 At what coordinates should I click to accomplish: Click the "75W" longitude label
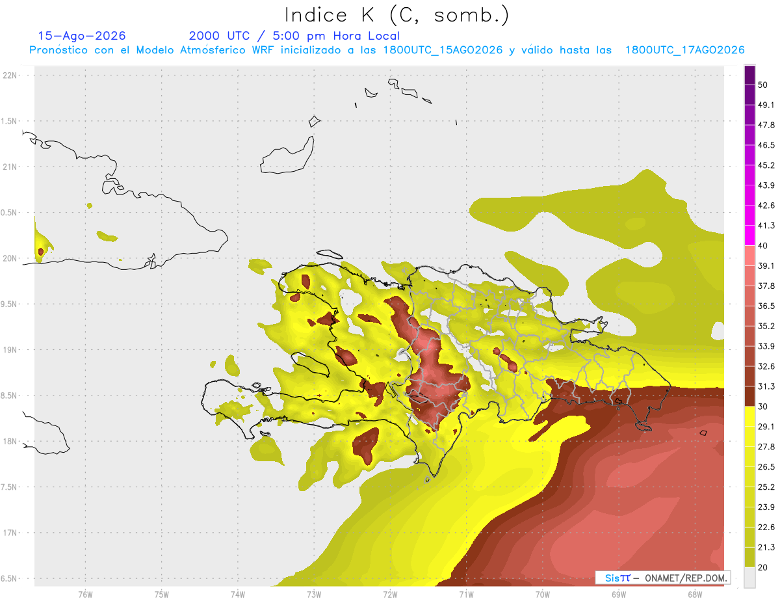(162, 594)
